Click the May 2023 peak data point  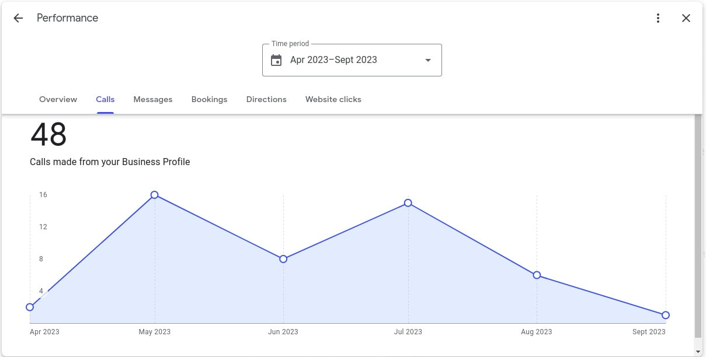click(x=155, y=195)
